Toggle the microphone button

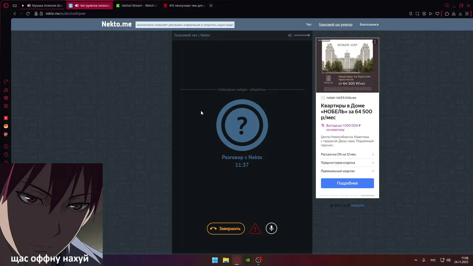271,228
